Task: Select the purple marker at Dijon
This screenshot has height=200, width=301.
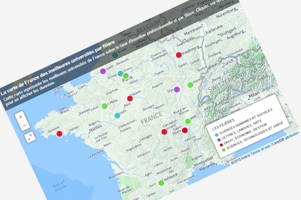Action: pos(177,89)
